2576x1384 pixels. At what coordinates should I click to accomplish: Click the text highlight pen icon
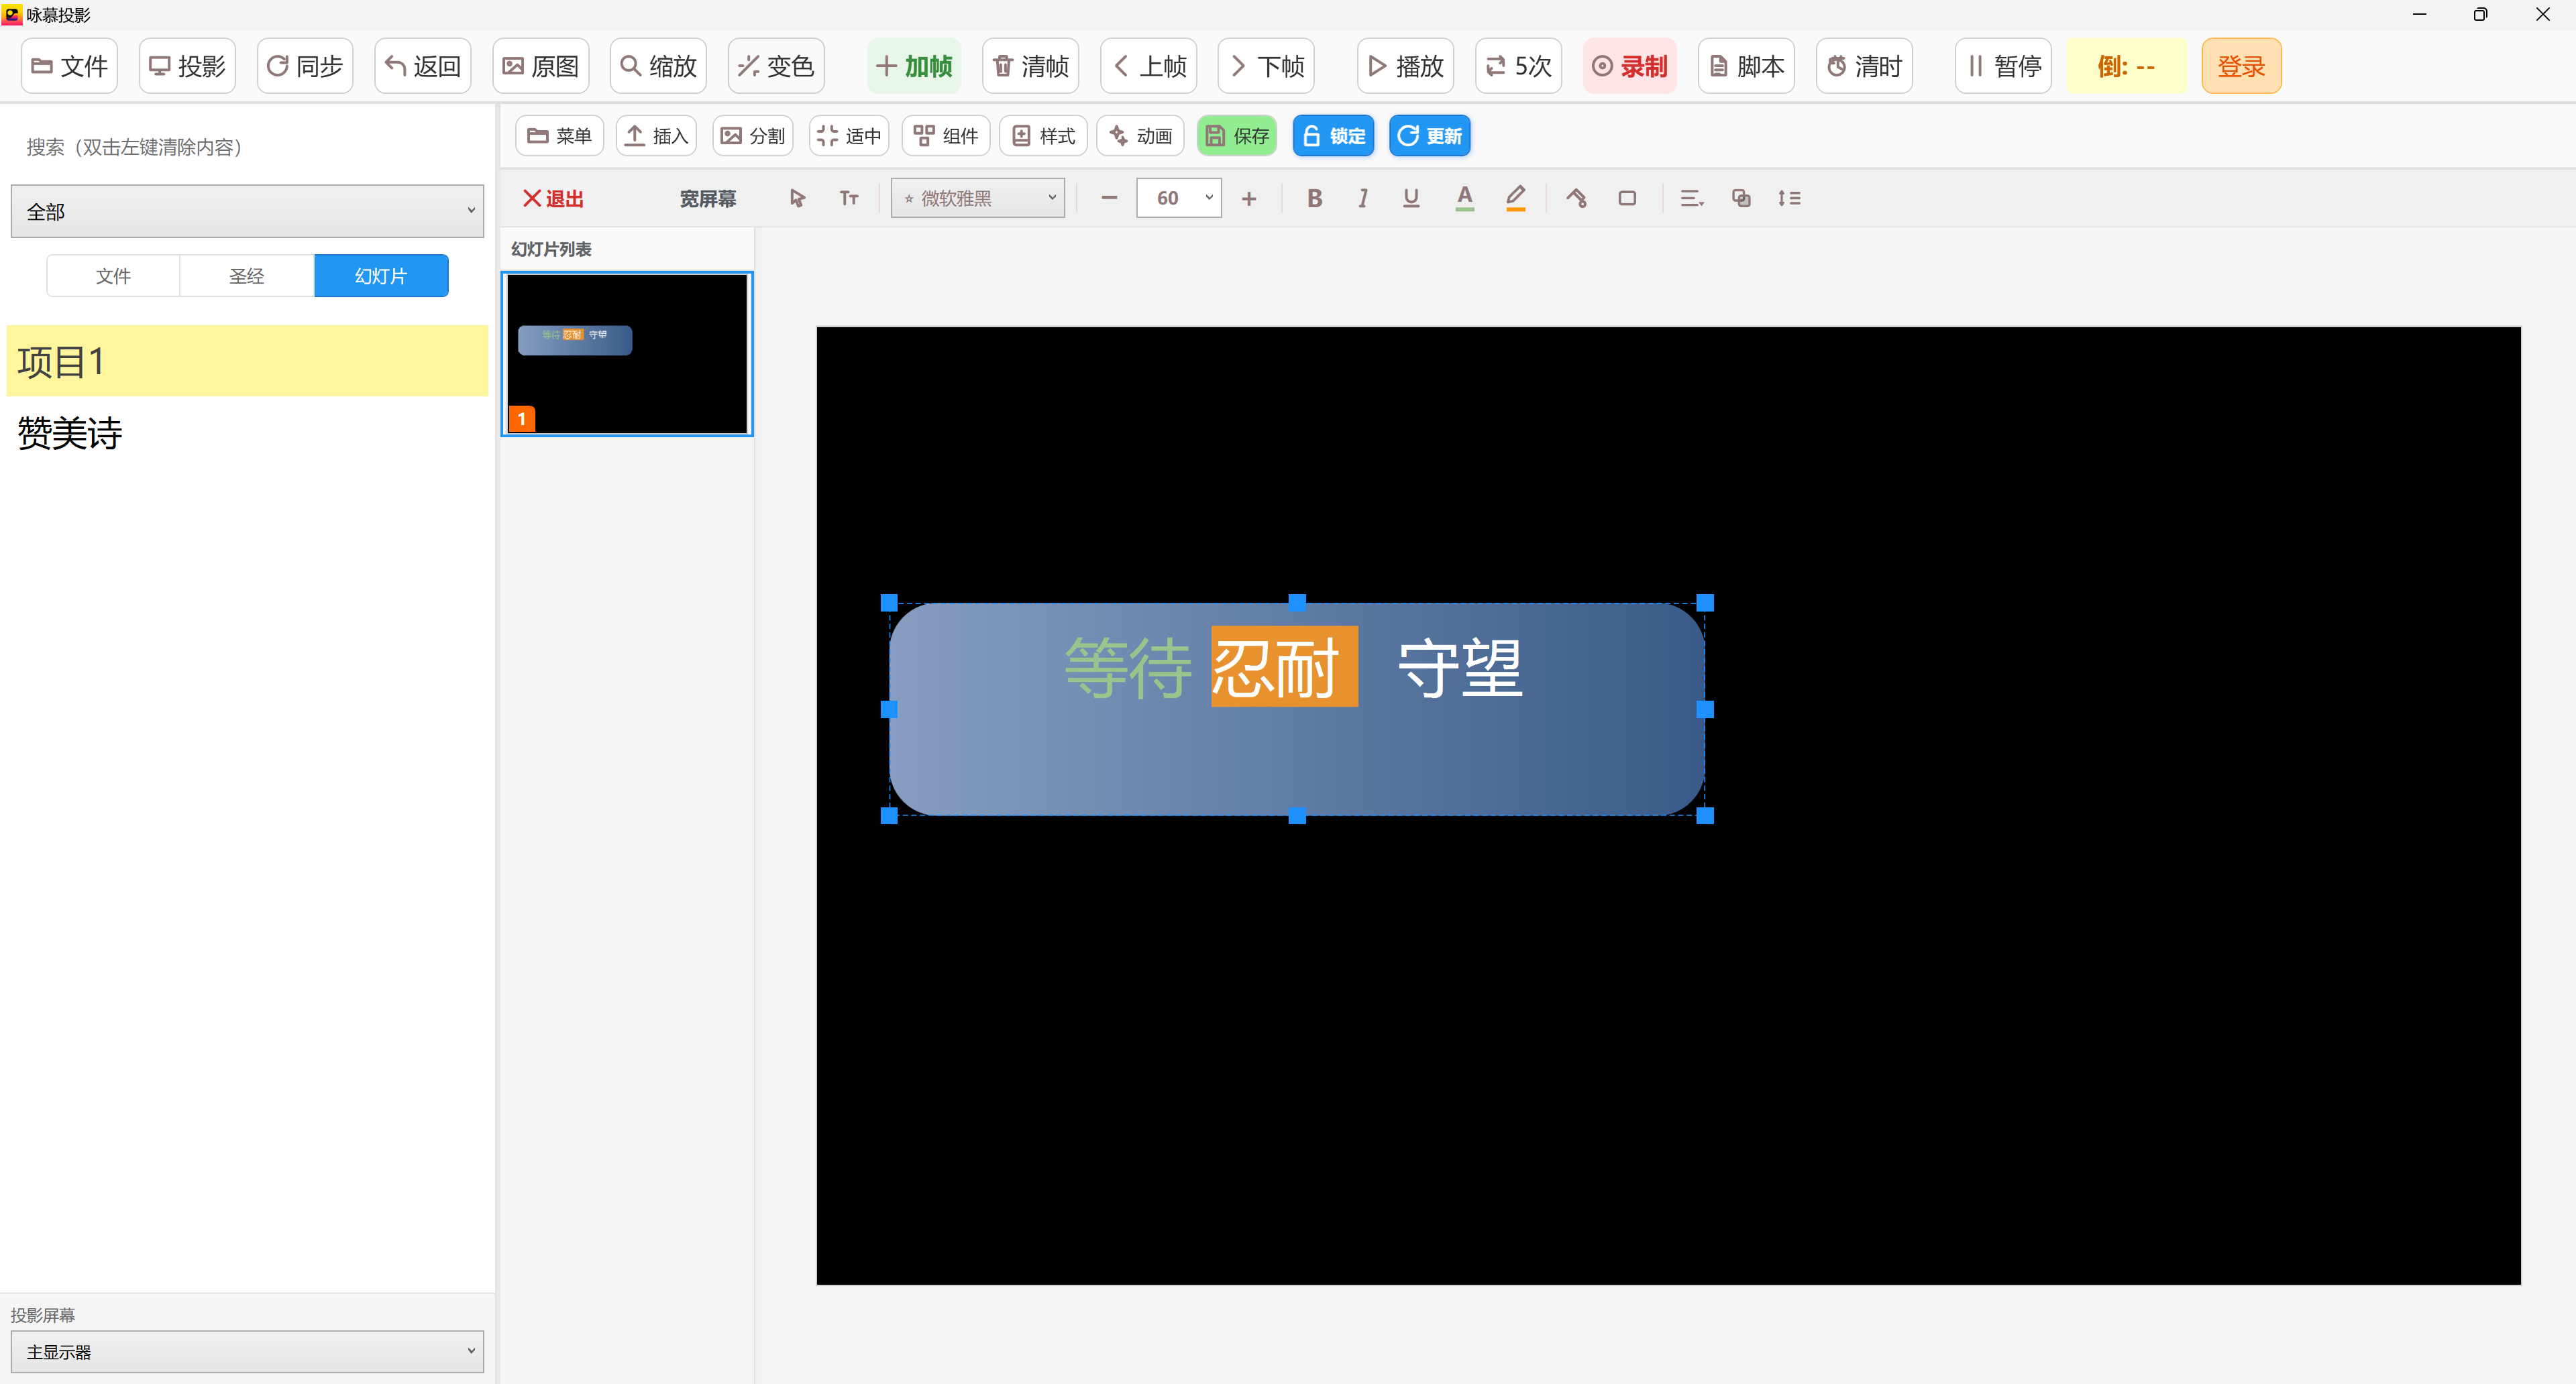coord(1515,198)
